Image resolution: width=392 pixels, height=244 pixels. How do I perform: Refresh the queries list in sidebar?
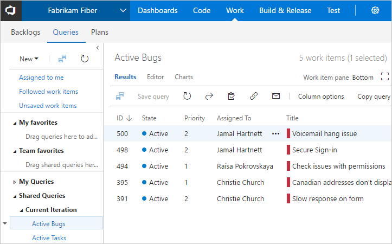pyautogui.click(x=85, y=59)
